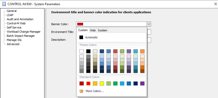Choose the darkest orange-brown theme shade
218x98 pixels.
coord(142,71)
